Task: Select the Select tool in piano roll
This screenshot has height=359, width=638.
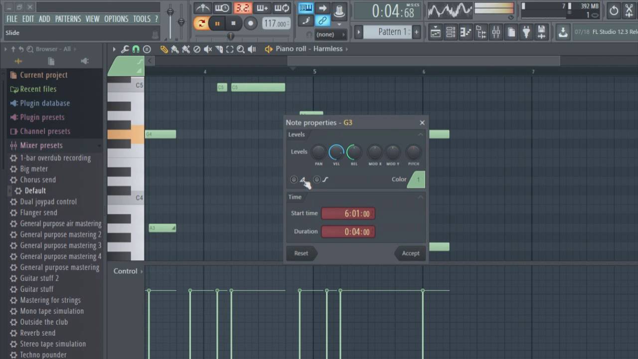Action: tap(230, 49)
